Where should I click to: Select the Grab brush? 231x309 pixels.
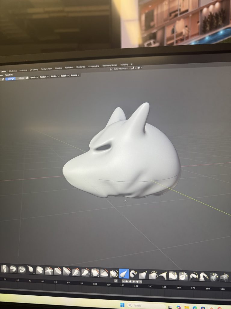pyautogui.click(x=143, y=275)
